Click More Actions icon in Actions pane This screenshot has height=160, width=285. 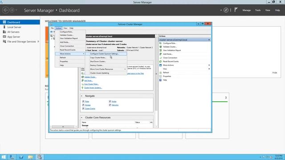tap(160, 65)
